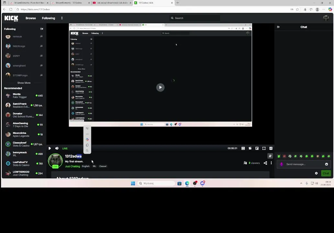Share the 1312sdwa stream

(265, 163)
